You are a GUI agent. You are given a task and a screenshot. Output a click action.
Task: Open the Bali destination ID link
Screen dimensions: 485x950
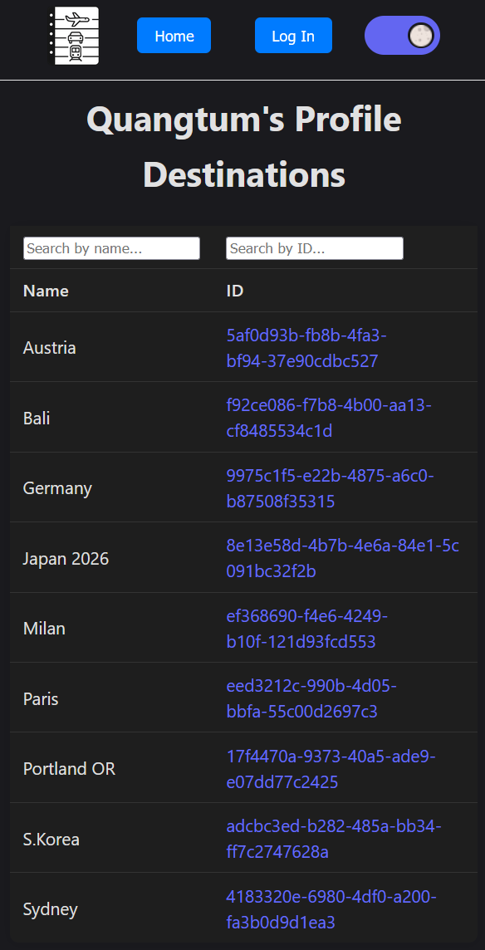329,418
